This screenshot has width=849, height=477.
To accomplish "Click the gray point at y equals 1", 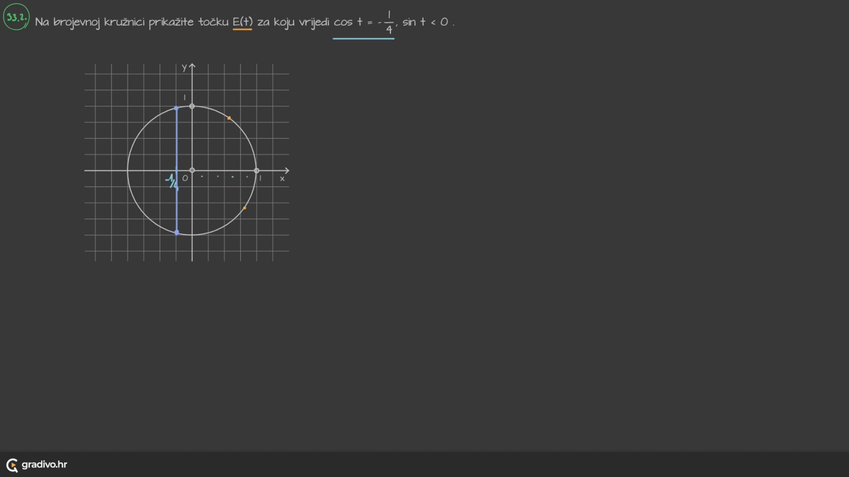I will (x=192, y=106).
